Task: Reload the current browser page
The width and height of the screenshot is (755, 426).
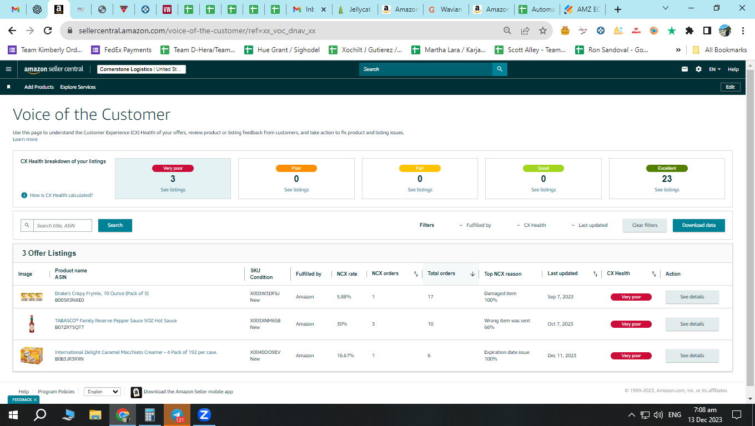Action: [48, 31]
